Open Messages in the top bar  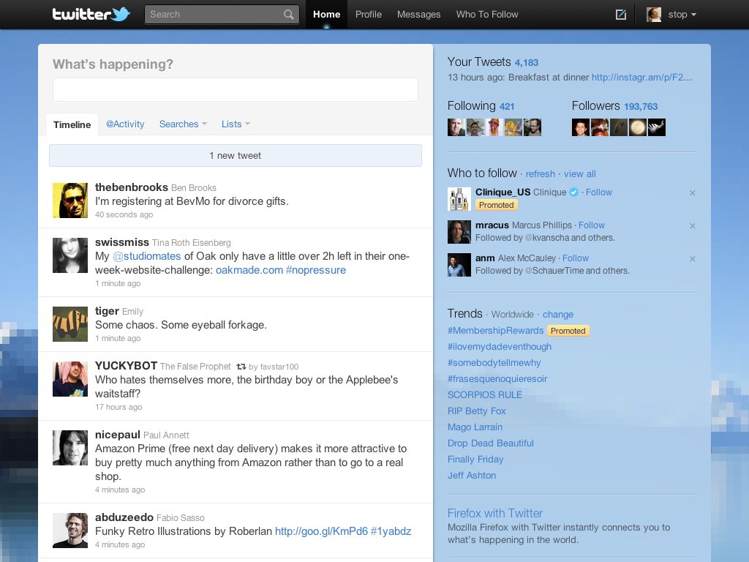coord(419,15)
